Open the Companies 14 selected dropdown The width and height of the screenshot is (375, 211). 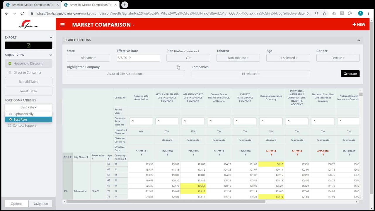point(250,74)
